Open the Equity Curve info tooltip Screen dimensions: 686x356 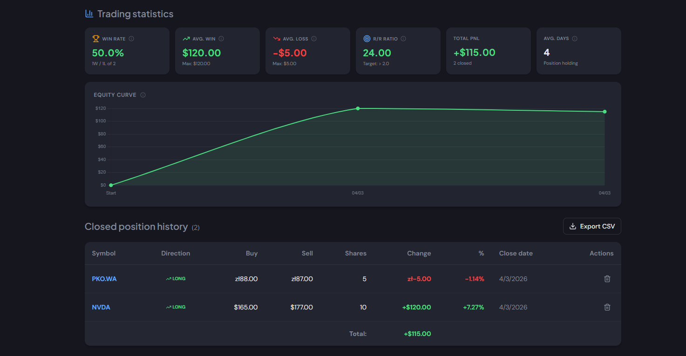coord(144,94)
